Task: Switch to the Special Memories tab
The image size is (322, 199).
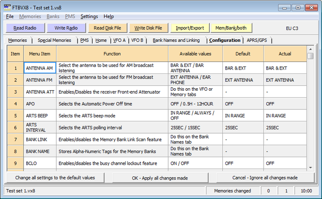Action: pyautogui.click(x=54, y=40)
